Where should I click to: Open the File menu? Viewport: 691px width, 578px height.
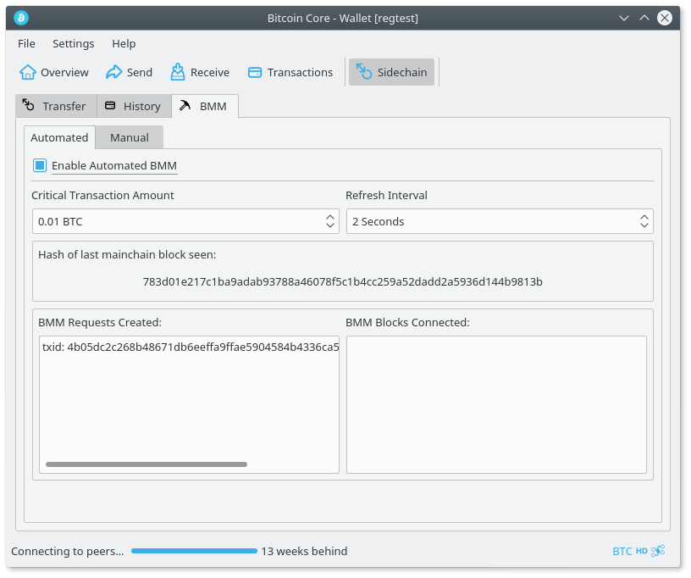pyautogui.click(x=26, y=44)
